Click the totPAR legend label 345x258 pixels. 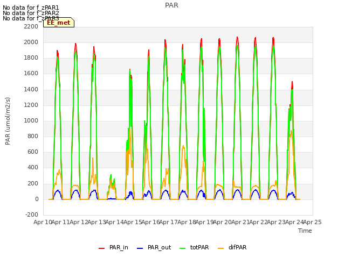(199, 247)
